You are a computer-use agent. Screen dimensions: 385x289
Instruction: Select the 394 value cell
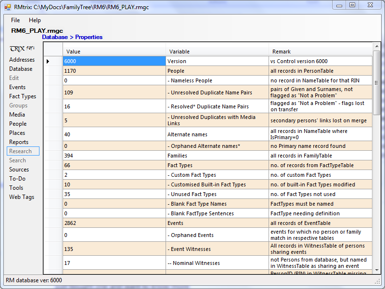pyautogui.click(x=114, y=156)
